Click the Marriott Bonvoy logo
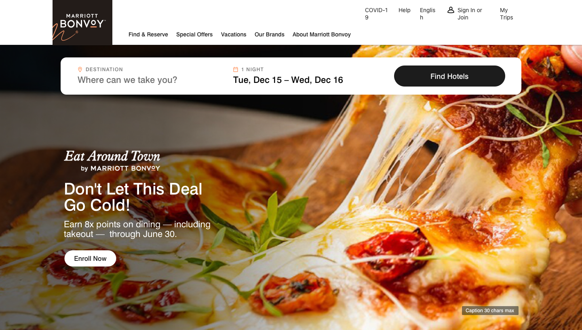 click(x=82, y=22)
